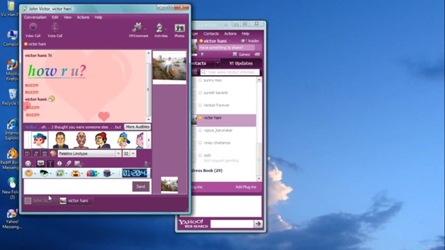The height and width of the screenshot is (250, 445).
Task: Switch to Y! Updates tab
Action: [241, 63]
